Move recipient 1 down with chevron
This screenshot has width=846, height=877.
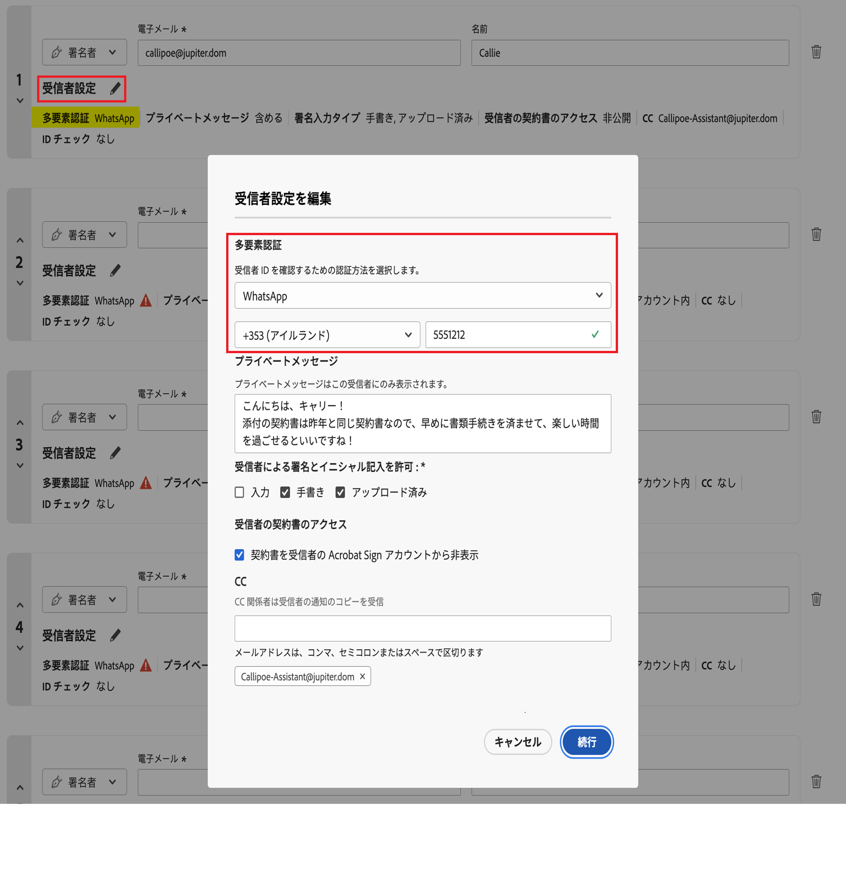pos(20,101)
